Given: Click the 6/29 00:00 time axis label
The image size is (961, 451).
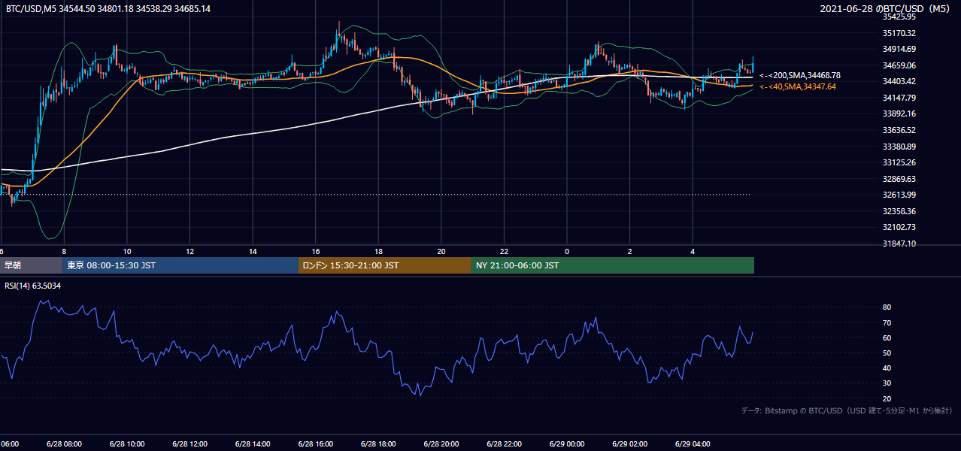Looking at the screenshot, I should pos(566,443).
